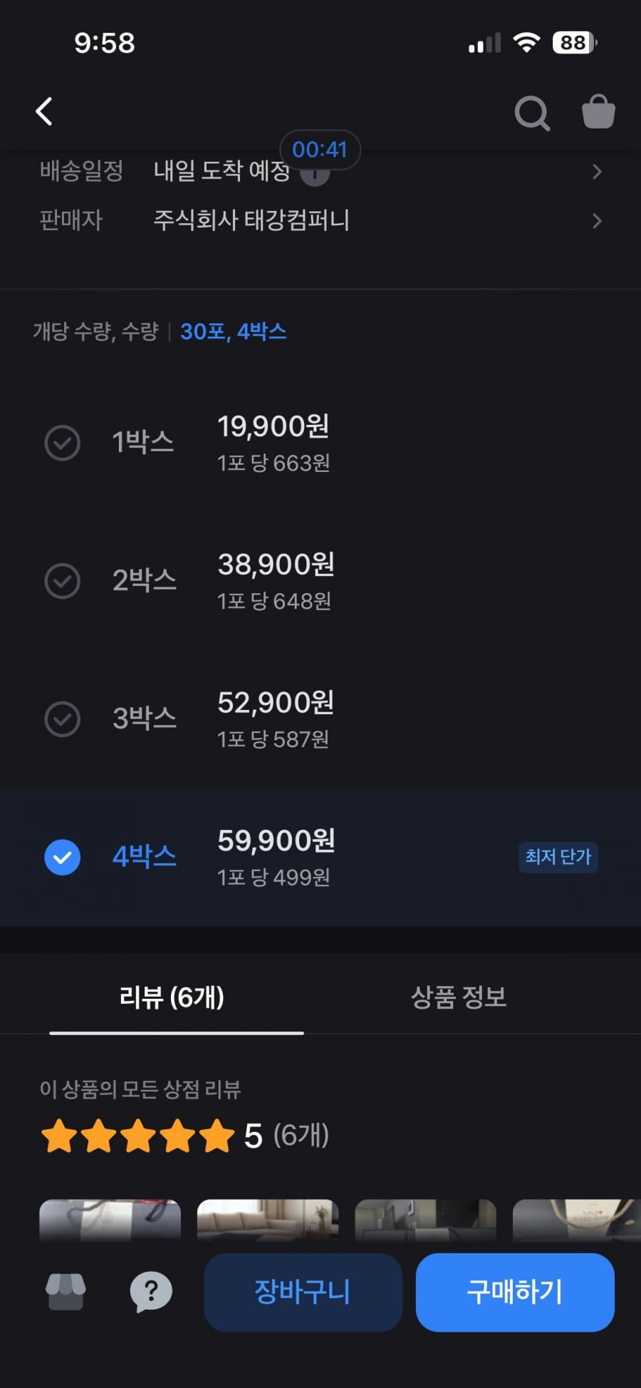Screen dimensions: 641x1388
Task: Switch to the 리뷰 (6개) tab
Action: pos(172,997)
